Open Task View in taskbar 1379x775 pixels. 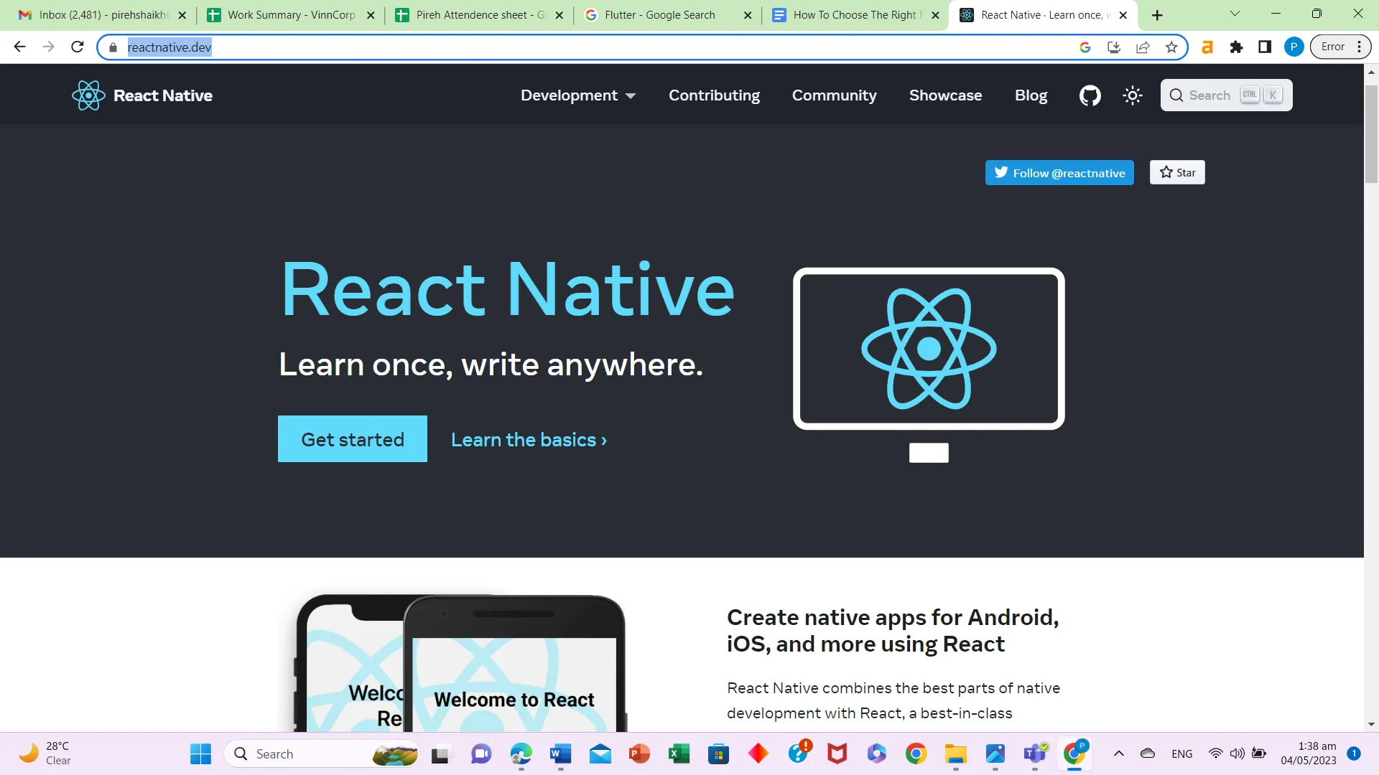click(440, 753)
